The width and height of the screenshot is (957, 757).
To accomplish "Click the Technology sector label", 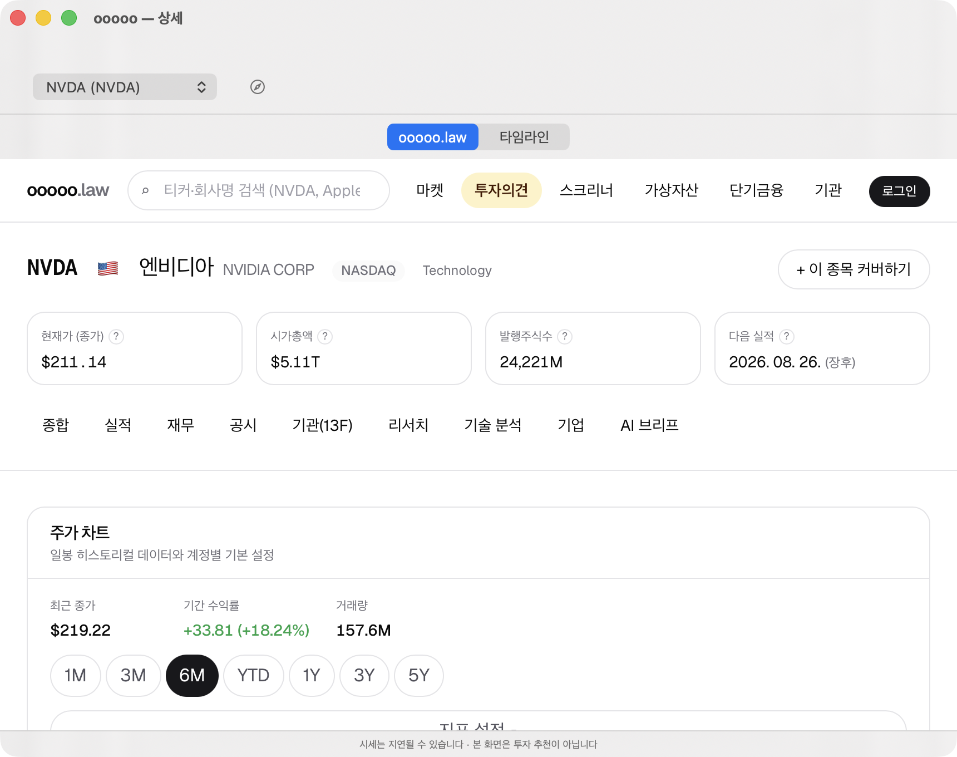I will [x=457, y=271].
